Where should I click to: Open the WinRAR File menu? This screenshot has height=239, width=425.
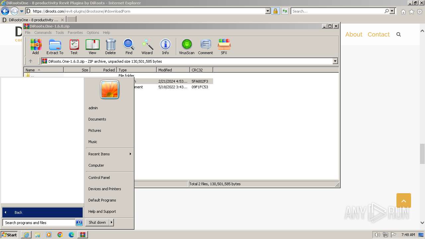point(28,33)
